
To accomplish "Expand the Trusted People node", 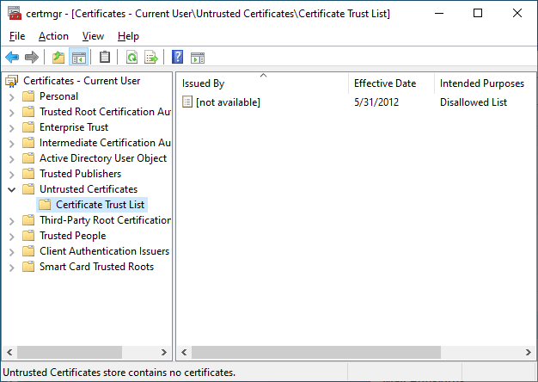I will (12, 236).
